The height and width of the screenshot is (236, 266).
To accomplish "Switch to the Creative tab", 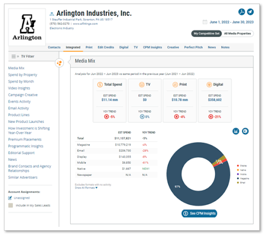I will tap(173, 47).
